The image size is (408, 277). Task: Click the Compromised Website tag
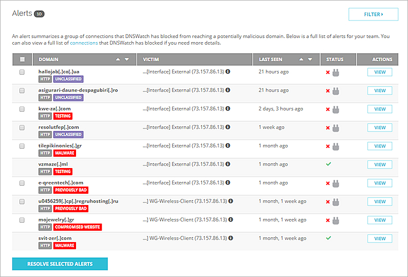pyautogui.click(x=78, y=227)
